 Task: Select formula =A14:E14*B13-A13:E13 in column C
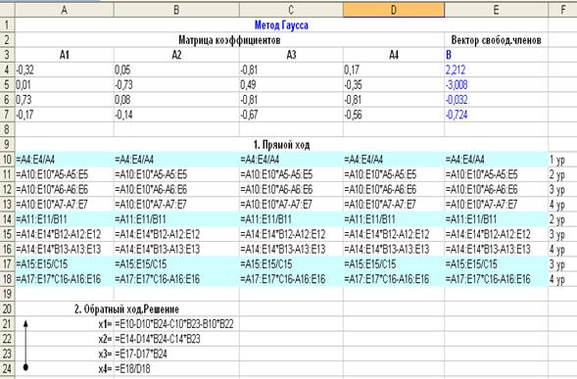(x=291, y=249)
